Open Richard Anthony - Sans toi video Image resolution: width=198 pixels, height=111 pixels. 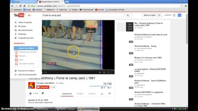tap(150, 82)
